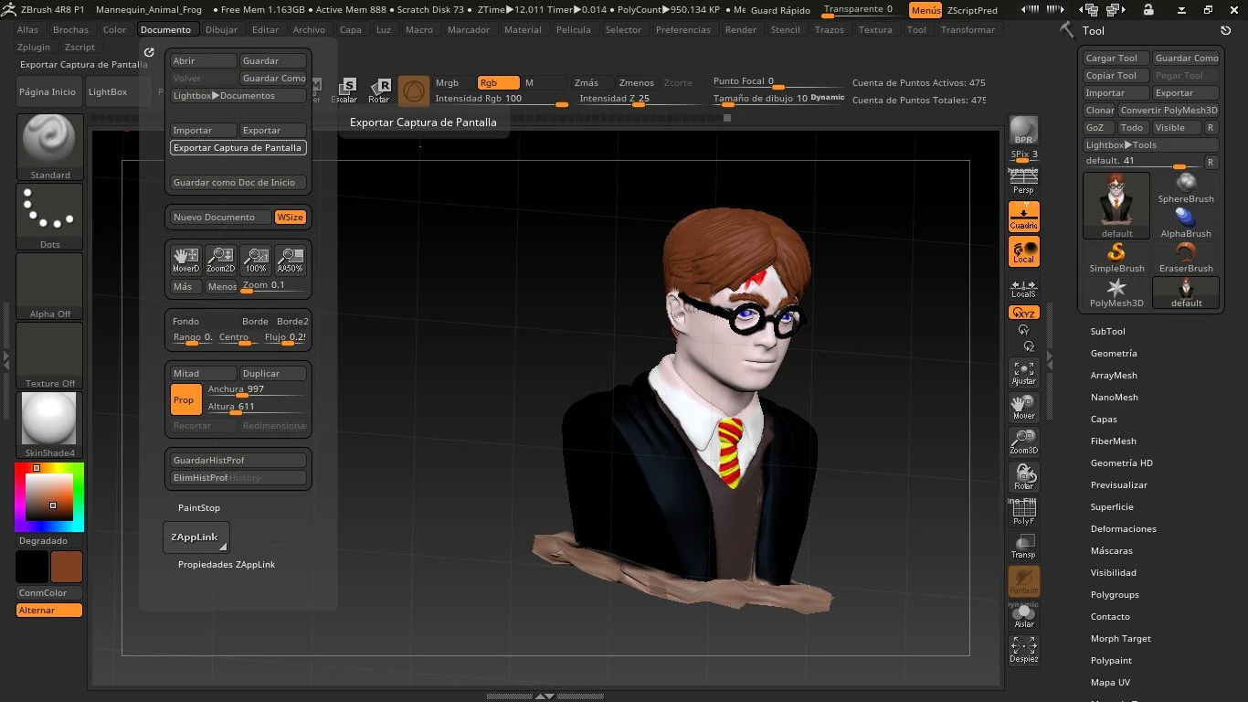1248x702 pixels.
Task: Open the Brochas menu
Action: 70,29
